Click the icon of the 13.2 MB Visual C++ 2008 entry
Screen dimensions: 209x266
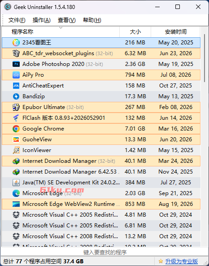click(x=16, y=236)
